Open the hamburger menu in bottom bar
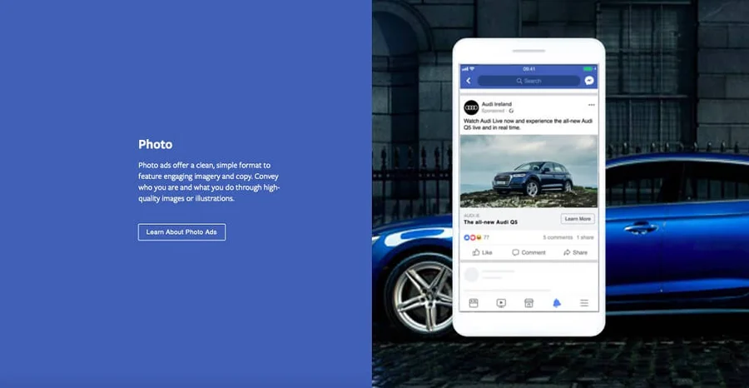749x388 pixels. pyautogui.click(x=584, y=303)
